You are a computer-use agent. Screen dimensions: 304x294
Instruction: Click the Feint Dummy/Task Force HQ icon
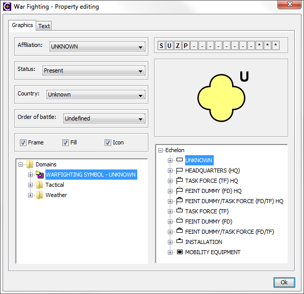tap(180, 201)
